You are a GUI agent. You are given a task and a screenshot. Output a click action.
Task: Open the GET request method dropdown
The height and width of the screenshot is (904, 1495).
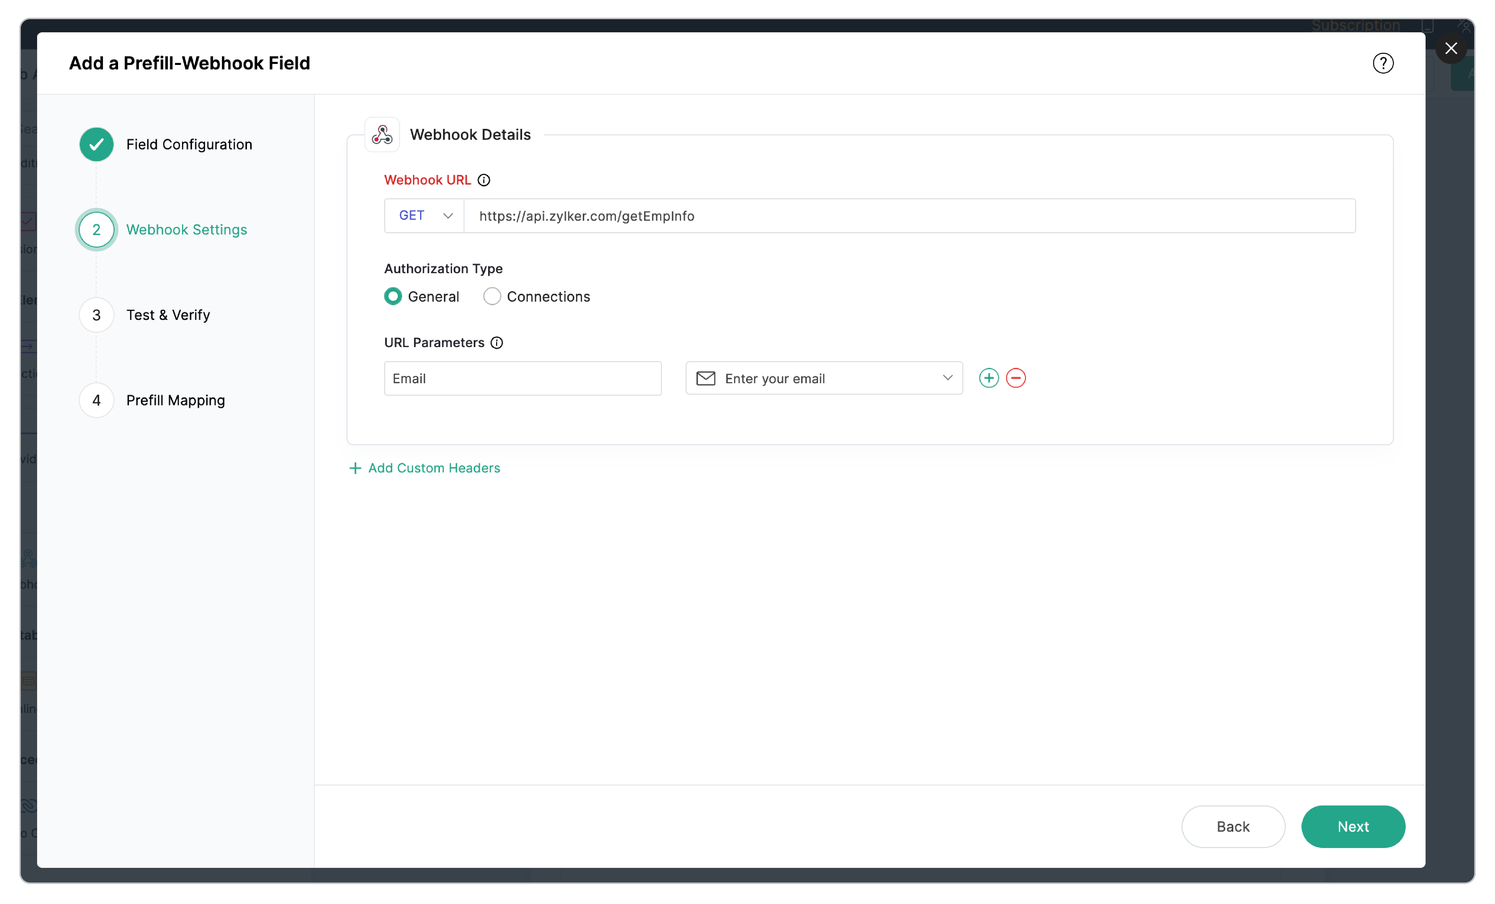[424, 215]
